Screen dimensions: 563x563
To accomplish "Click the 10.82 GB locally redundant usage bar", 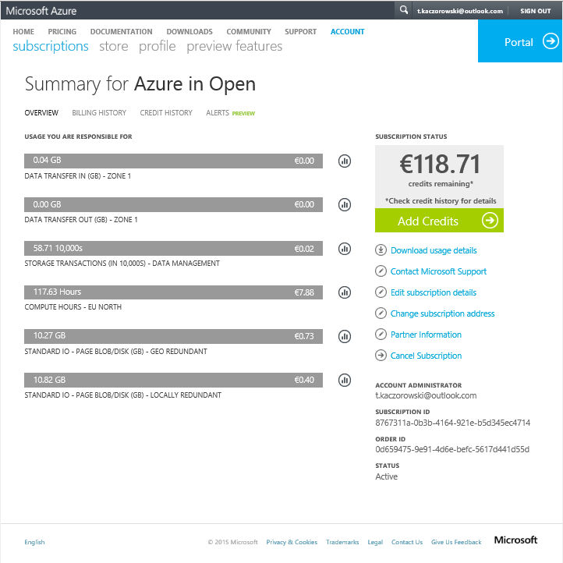I will click(x=173, y=380).
